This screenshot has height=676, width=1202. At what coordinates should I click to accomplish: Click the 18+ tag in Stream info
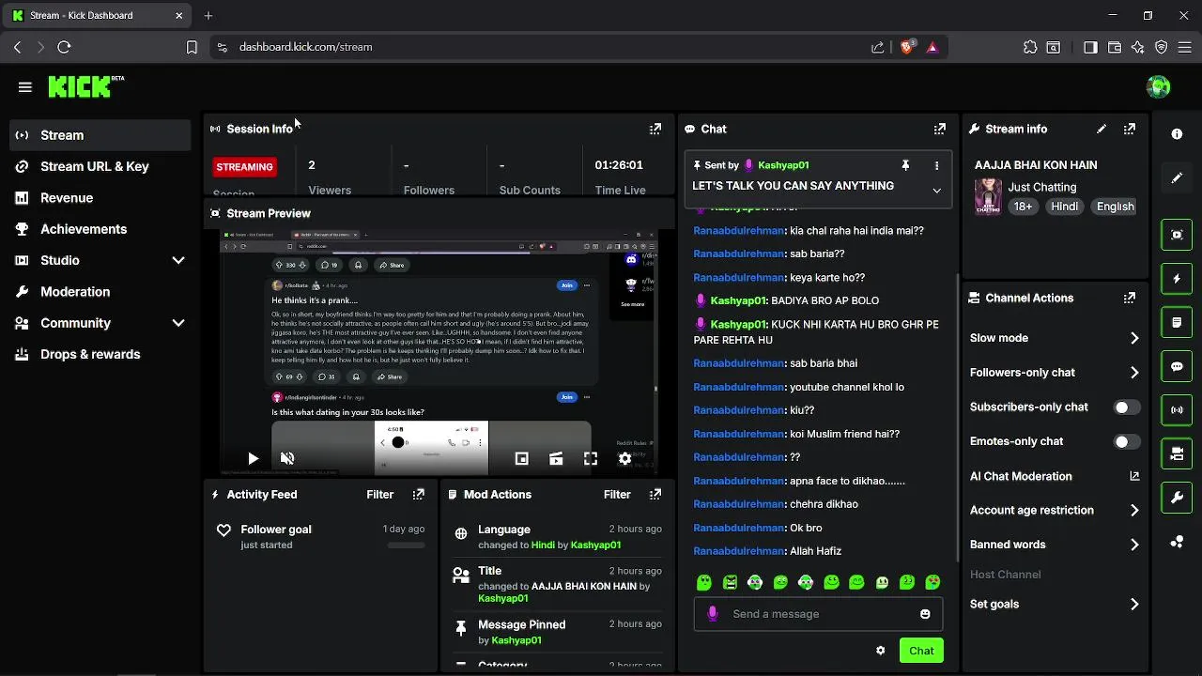pos(1023,207)
